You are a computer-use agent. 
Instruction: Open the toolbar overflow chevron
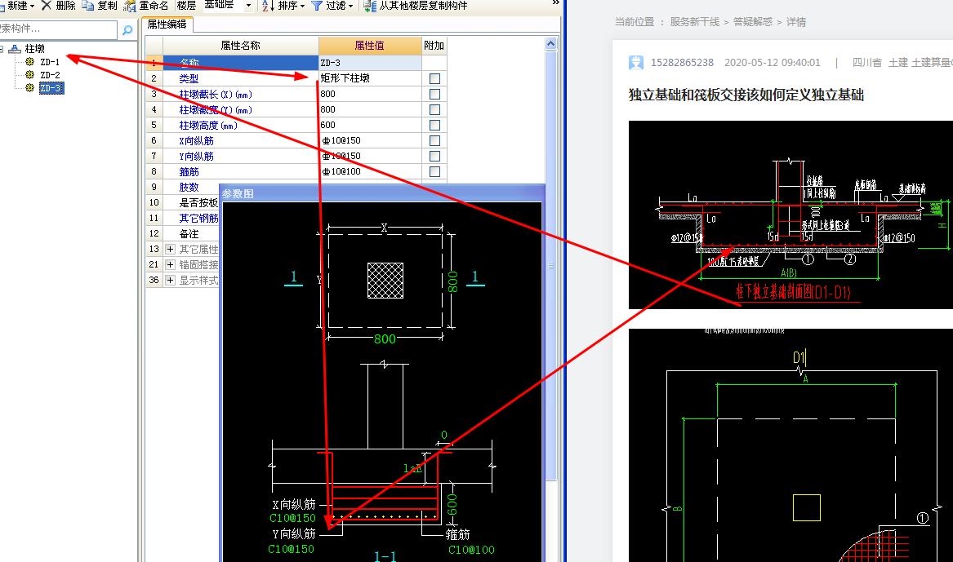point(555,3)
